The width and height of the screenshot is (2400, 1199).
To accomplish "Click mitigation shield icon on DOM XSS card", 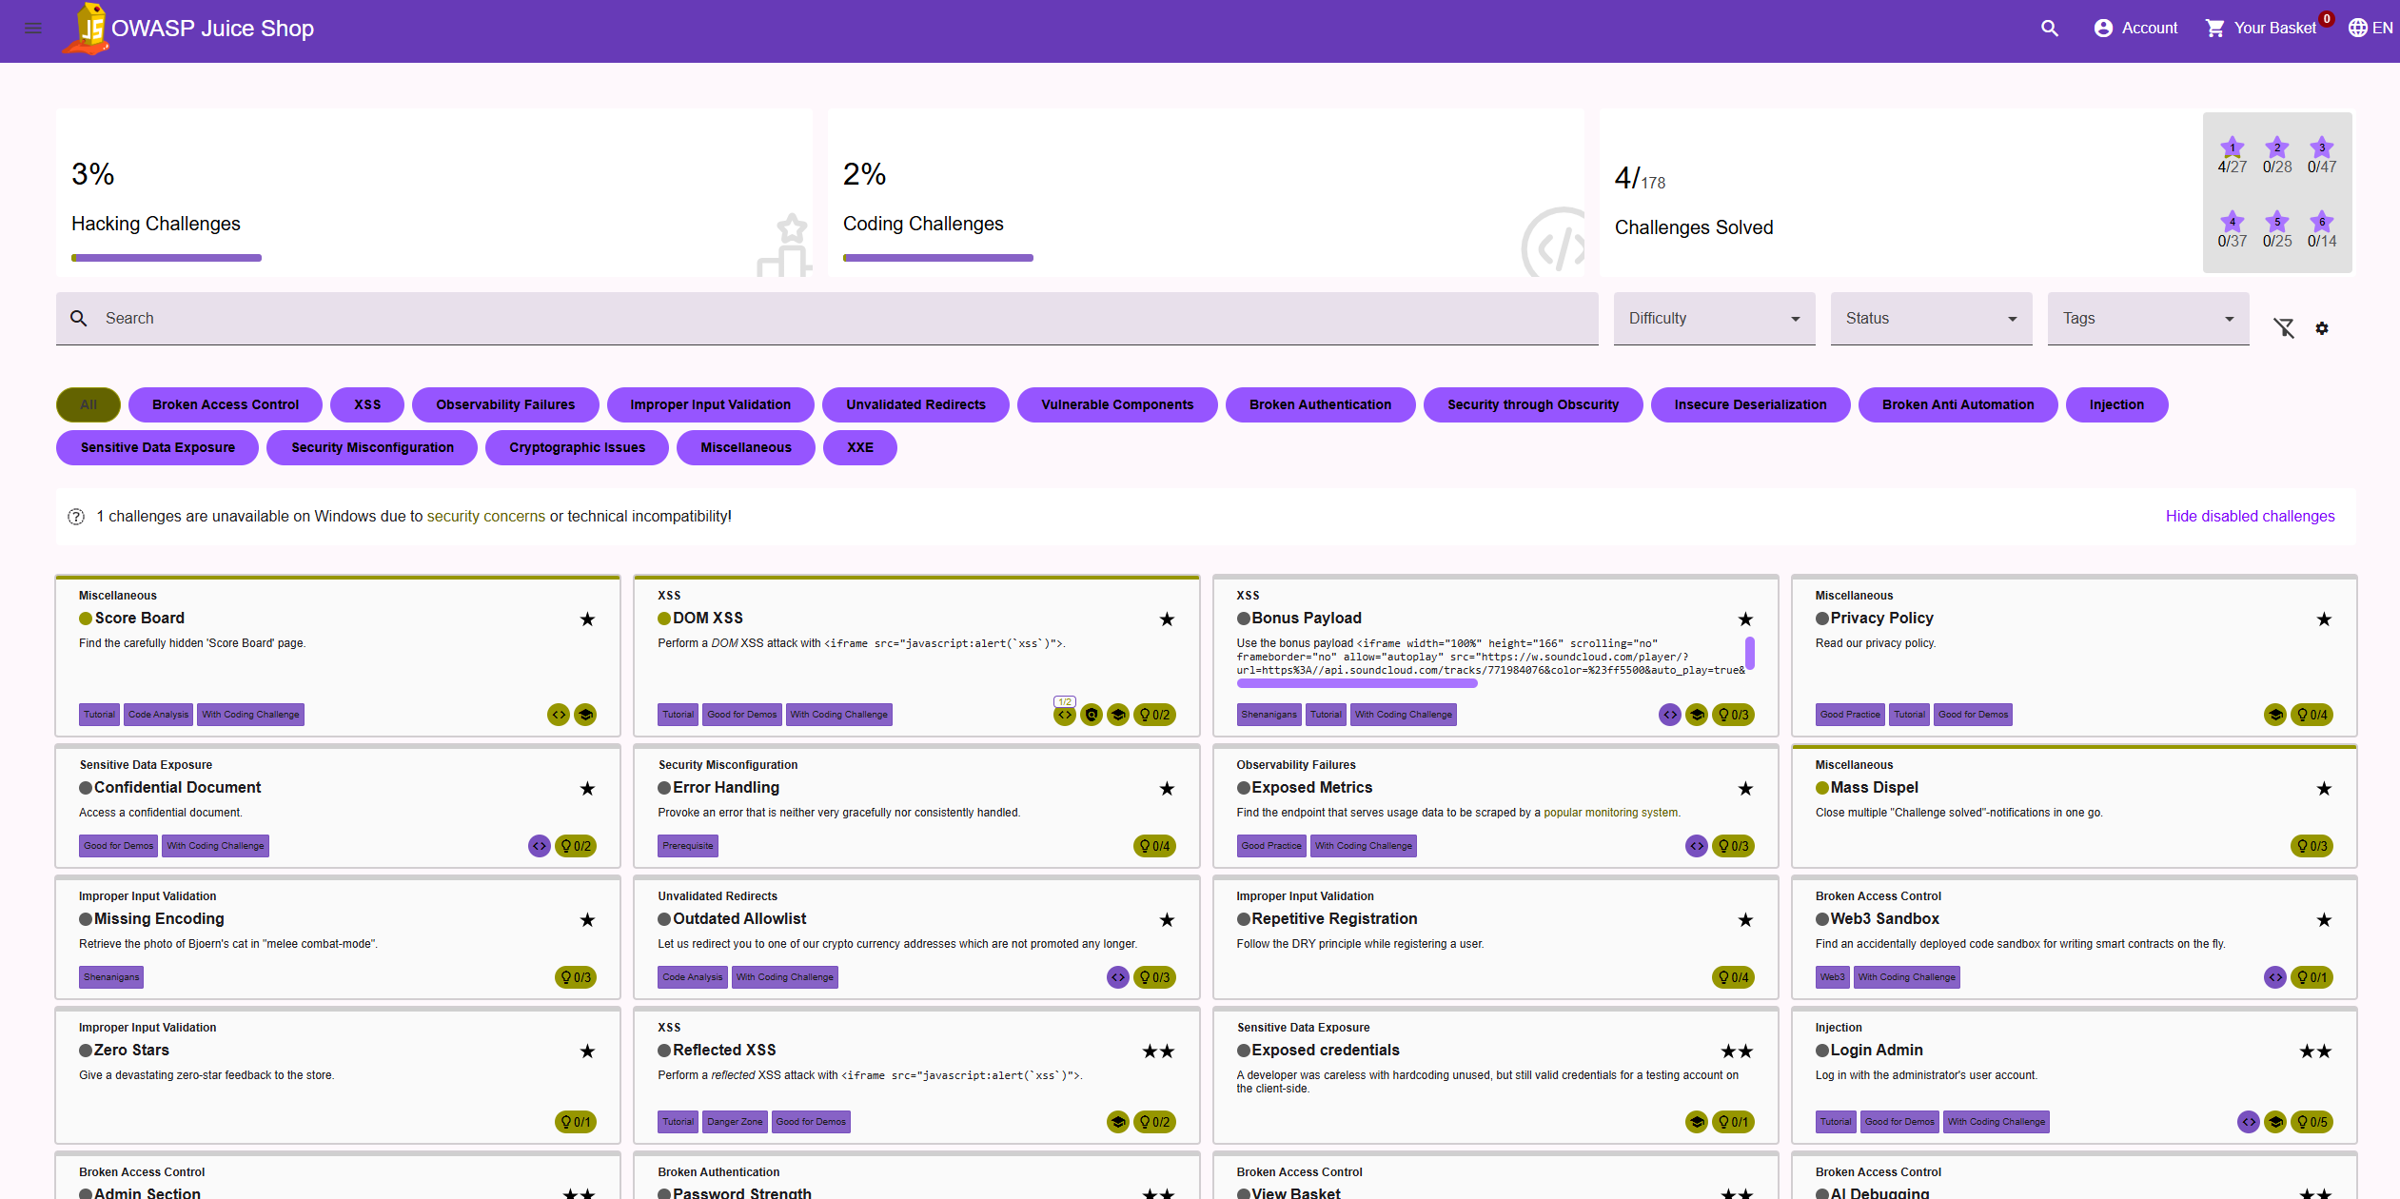I will point(1092,715).
